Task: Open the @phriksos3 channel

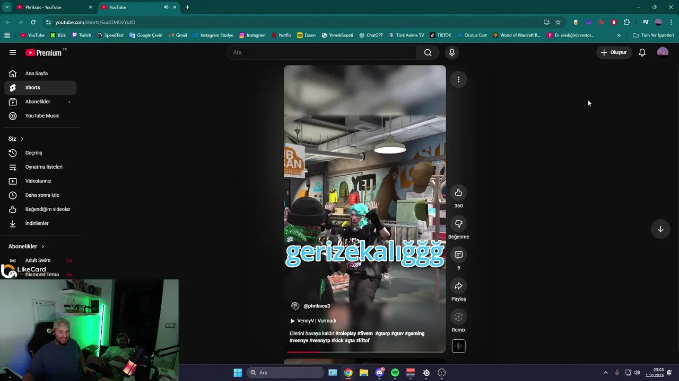Action: [x=317, y=306]
